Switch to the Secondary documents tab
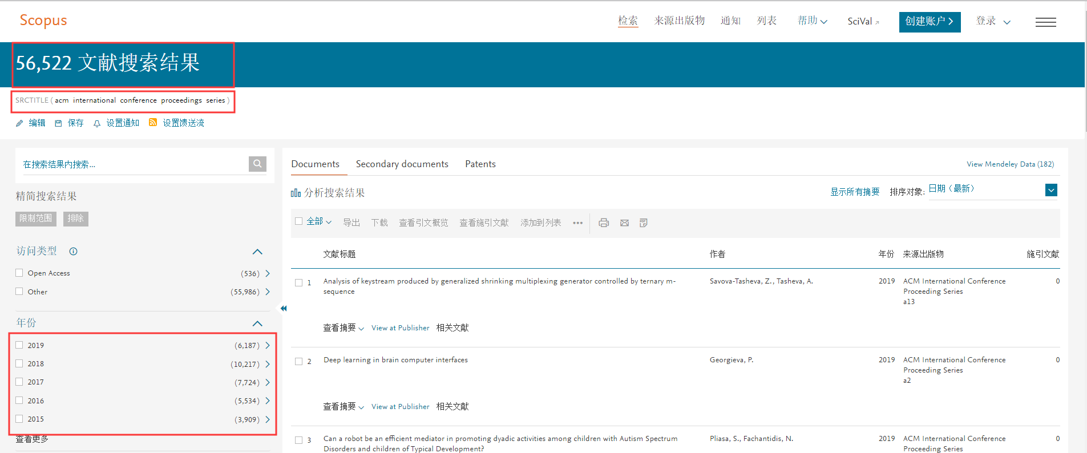 [x=402, y=164]
